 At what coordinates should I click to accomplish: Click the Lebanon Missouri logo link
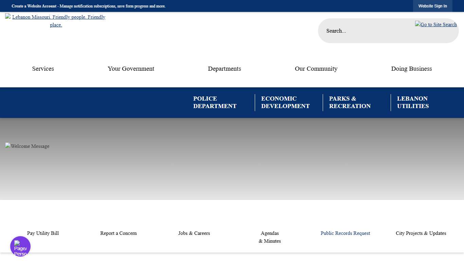tap(56, 21)
